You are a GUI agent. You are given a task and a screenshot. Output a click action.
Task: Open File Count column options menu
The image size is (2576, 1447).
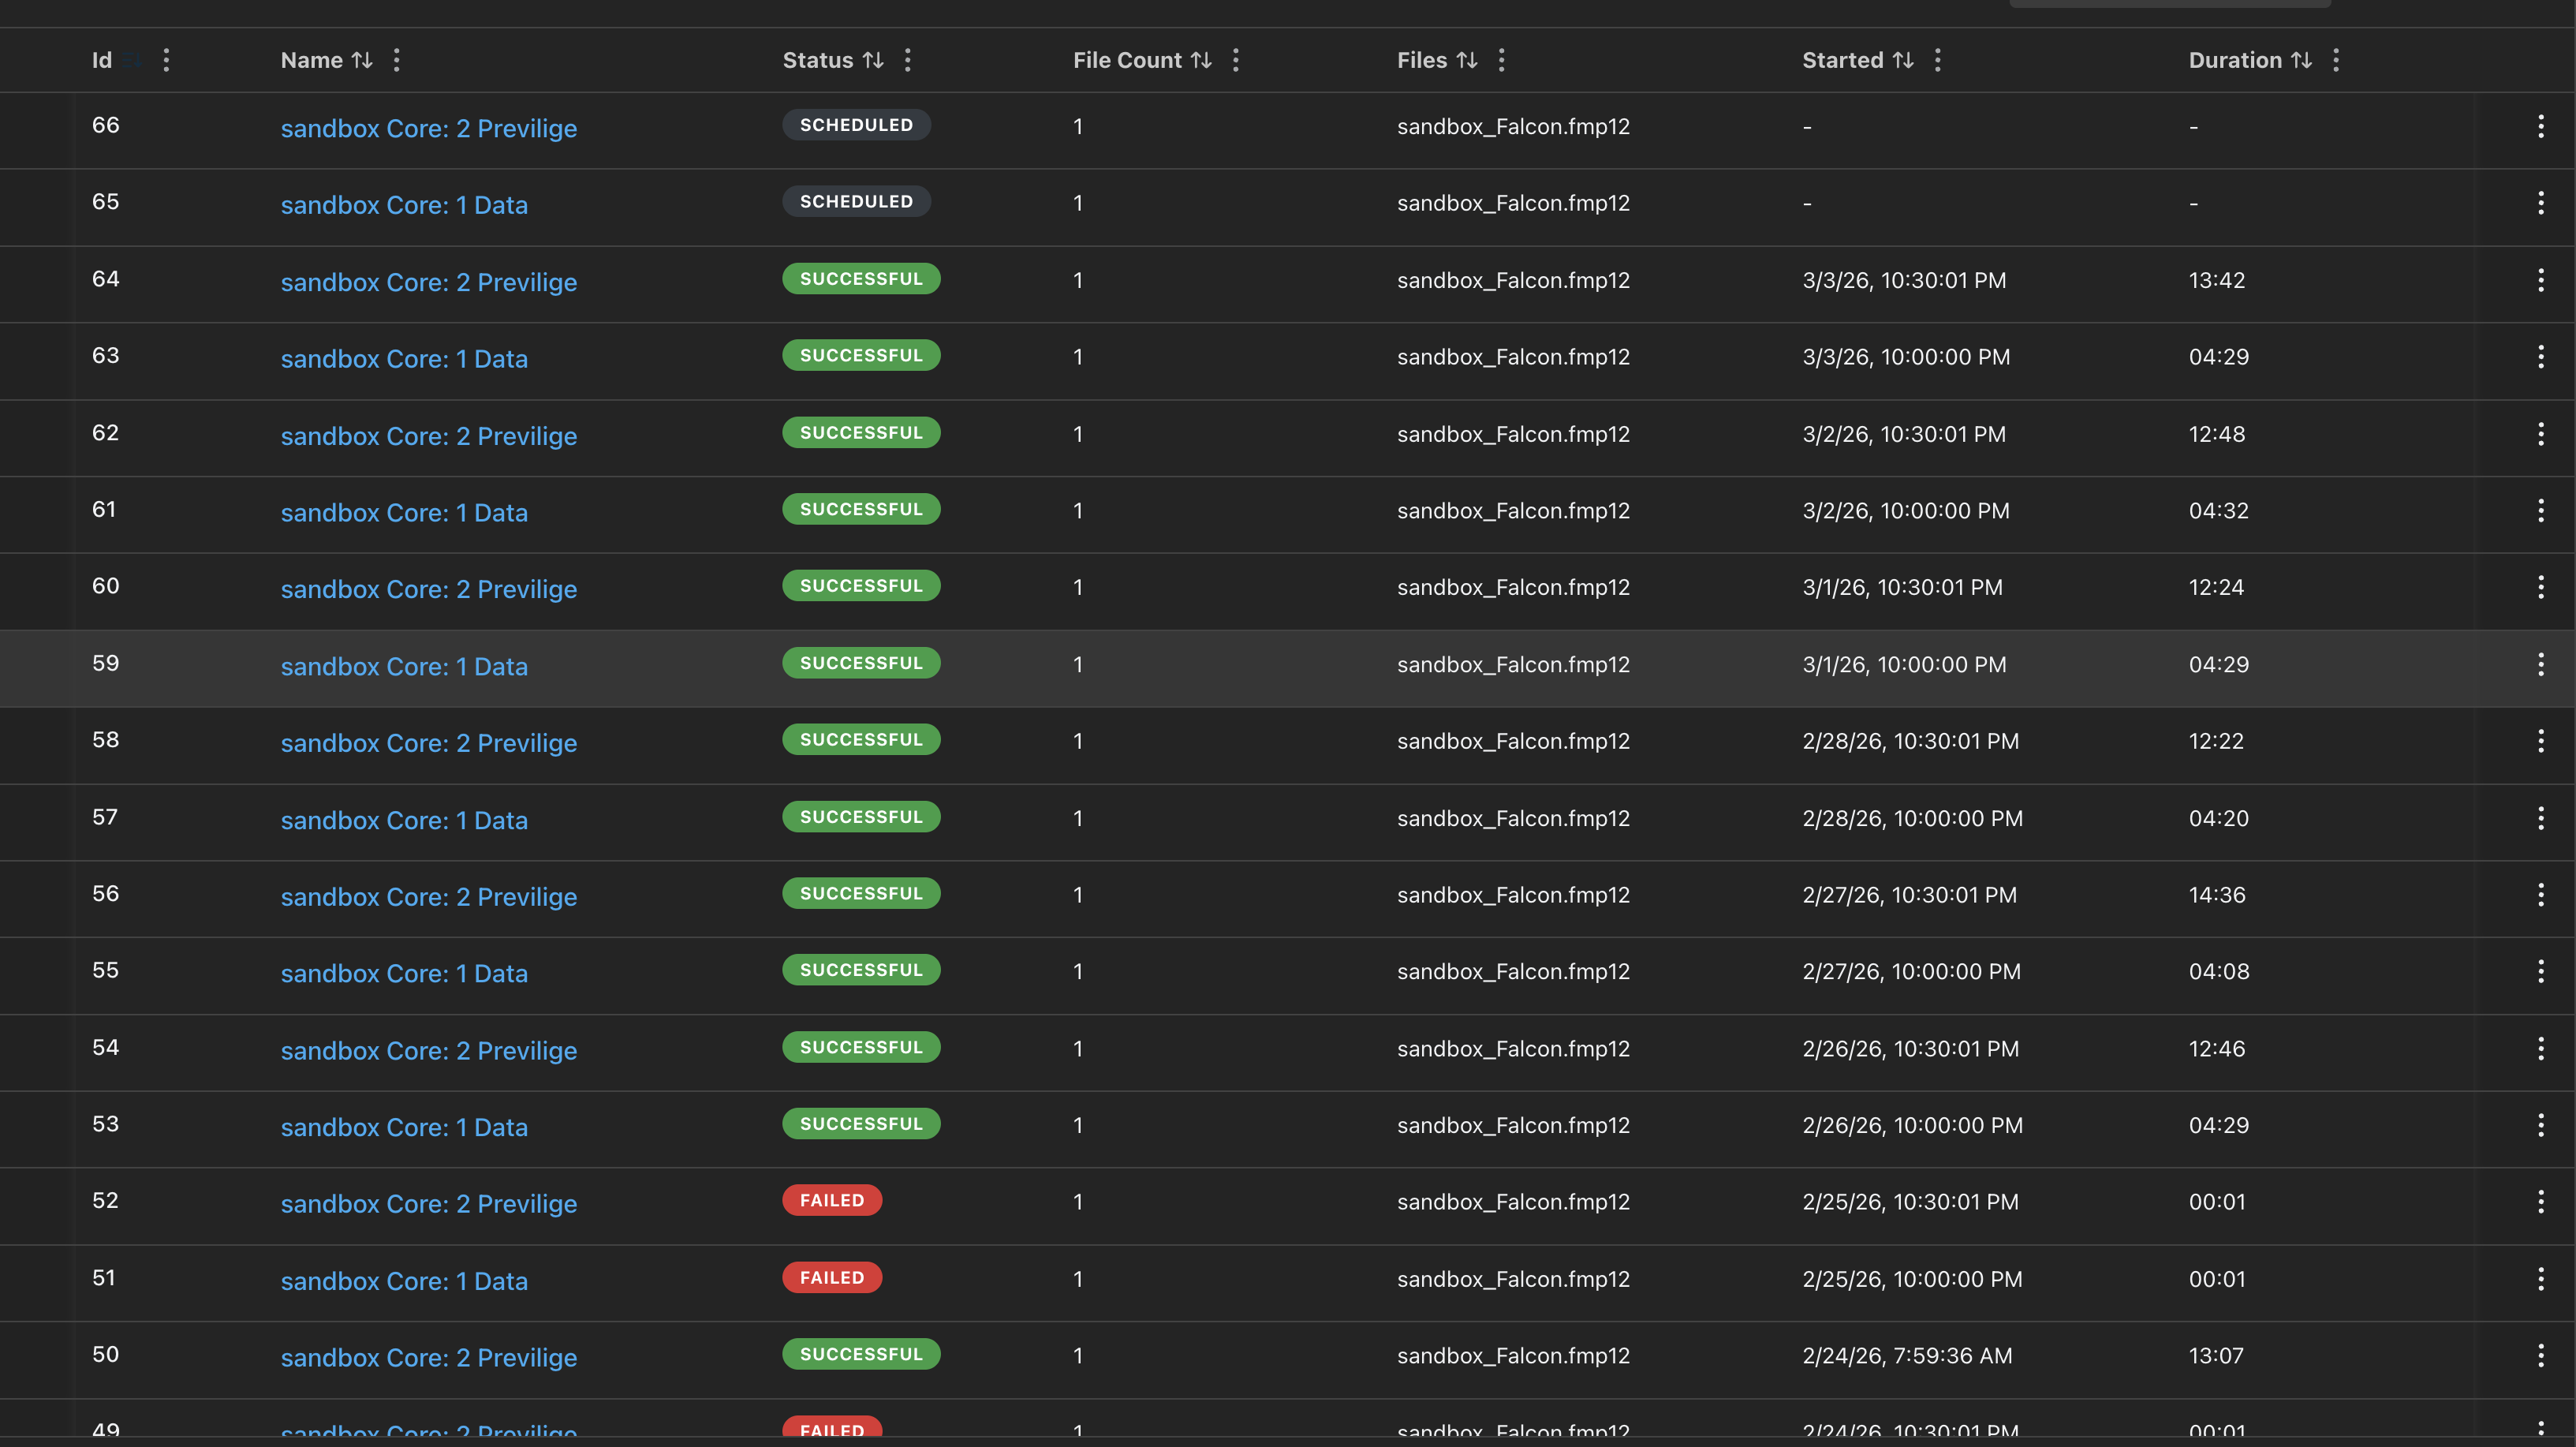[x=1236, y=60]
